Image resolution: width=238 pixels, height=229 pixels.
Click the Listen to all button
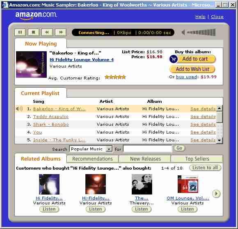(x=205, y=168)
